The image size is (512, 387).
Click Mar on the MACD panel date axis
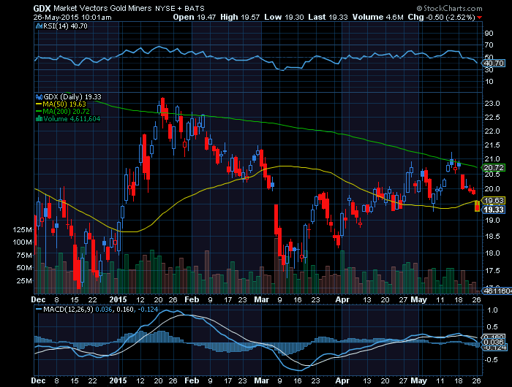click(261, 380)
